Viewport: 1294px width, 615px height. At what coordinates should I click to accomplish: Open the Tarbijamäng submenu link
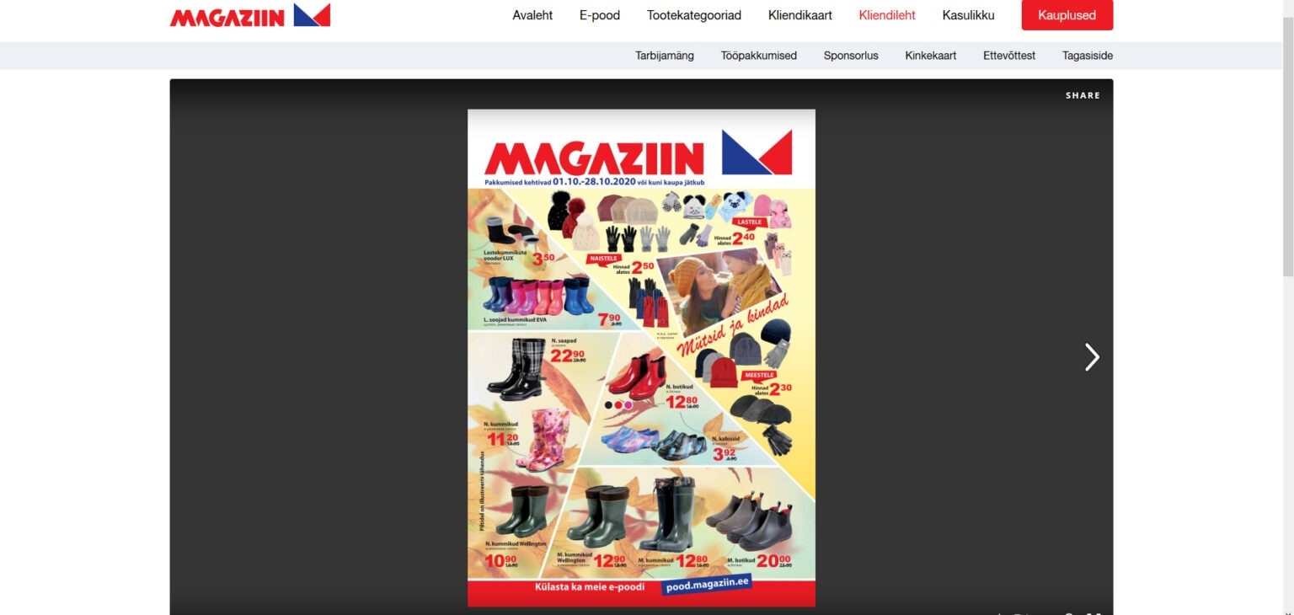pyautogui.click(x=665, y=56)
